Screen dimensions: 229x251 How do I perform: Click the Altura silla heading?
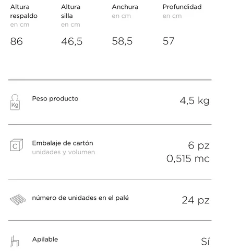[70, 12]
